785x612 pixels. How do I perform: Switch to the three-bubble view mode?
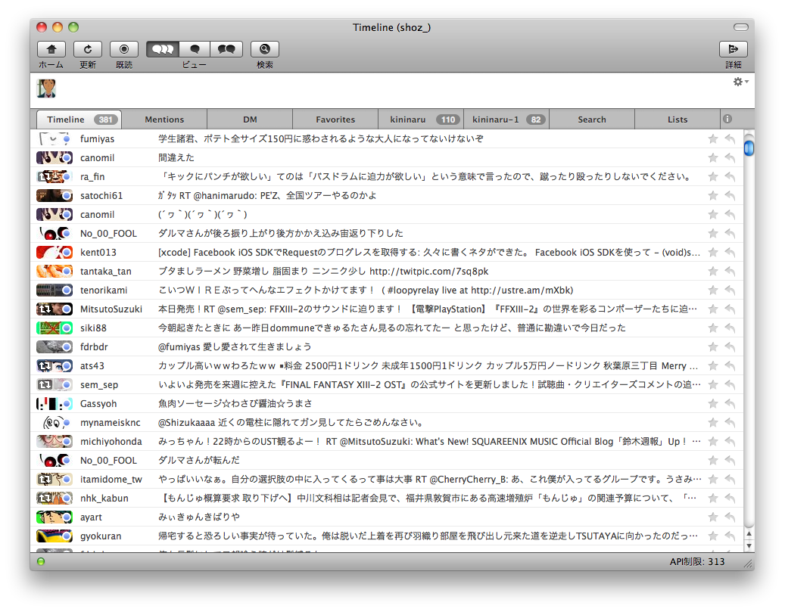click(x=163, y=49)
